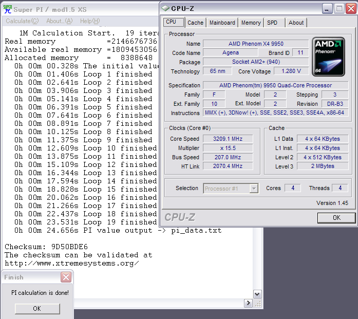The image size is (358, 319).
Task: Close the CPU-Z window
Action: [351, 9]
